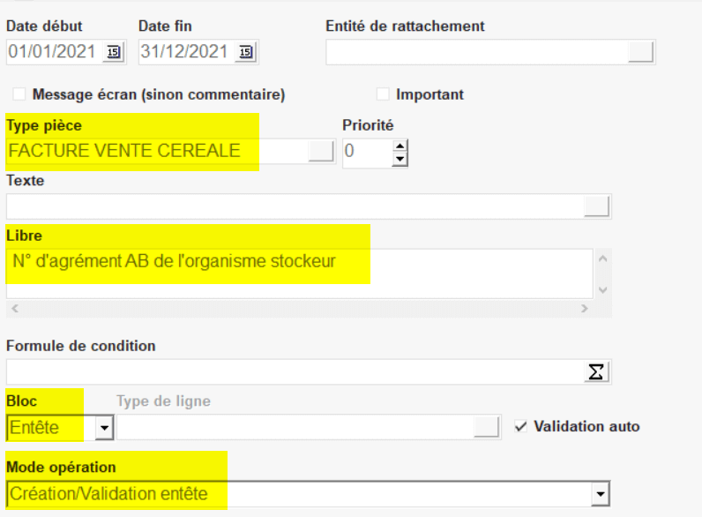Open the Formule de condition sigma editor
Viewport: 702px width, 517px height.
click(598, 372)
